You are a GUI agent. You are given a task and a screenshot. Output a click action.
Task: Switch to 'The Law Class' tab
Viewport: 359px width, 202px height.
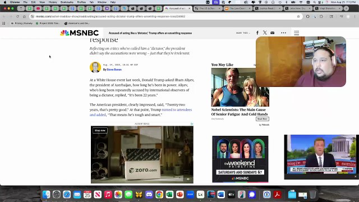238,8
